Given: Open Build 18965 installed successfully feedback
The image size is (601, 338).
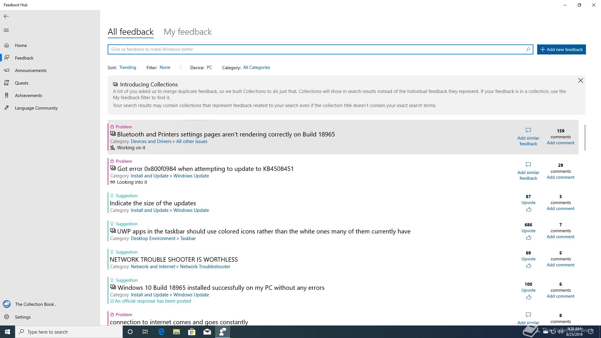Looking at the screenshot, I should [x=221, y=288].
